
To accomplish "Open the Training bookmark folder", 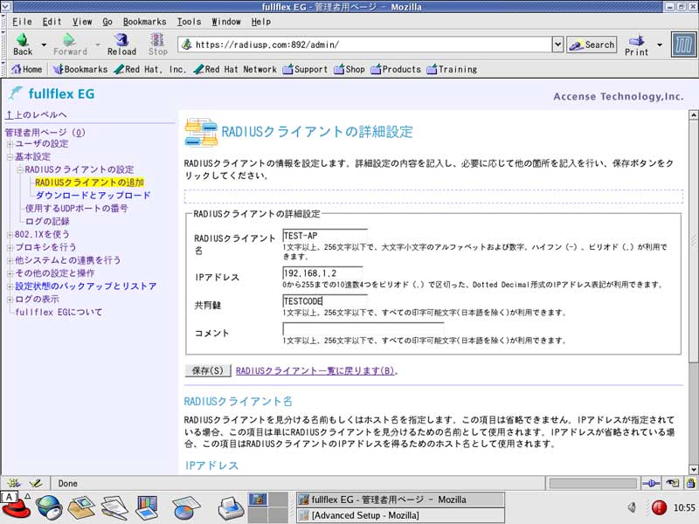I will (x=452, y=69).
